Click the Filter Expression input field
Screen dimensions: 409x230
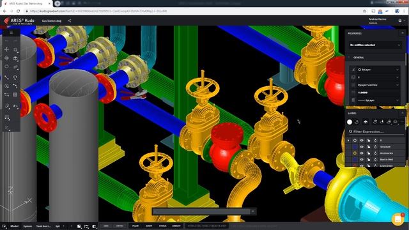(x=376, y=132)
